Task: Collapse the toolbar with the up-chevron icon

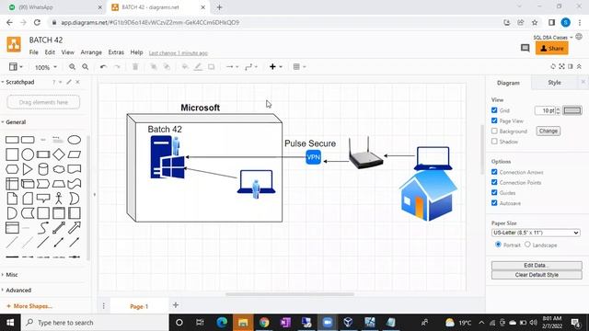Action: point(579,66)
